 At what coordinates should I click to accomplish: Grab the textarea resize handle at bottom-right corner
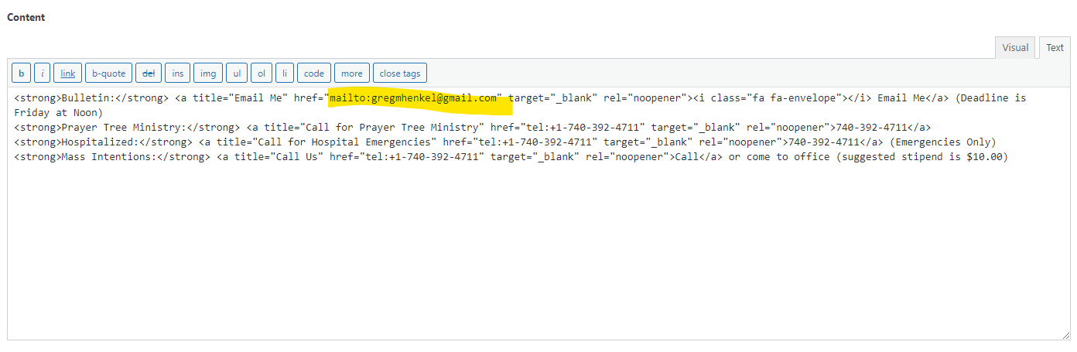click(x=1066, y=335)
